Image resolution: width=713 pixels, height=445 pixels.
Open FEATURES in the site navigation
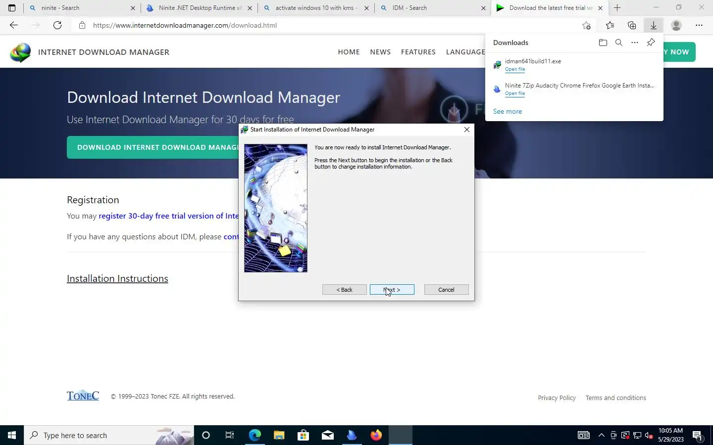(418, 52)
